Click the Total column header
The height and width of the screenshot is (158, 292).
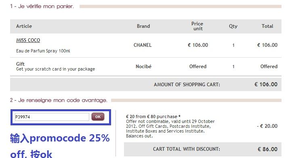click(x=267, y=26)
